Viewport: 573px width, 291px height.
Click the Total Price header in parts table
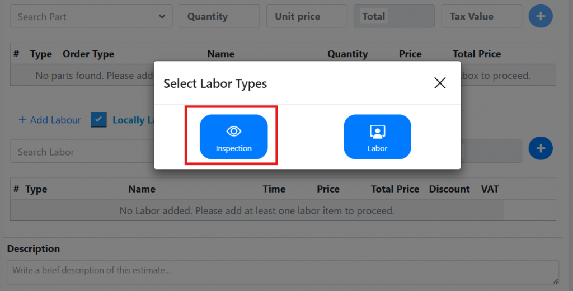pyautogui.click(x=477, y=54)
